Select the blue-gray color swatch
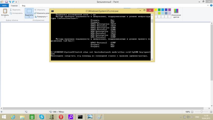213x120 pixels. click(166, 13)
